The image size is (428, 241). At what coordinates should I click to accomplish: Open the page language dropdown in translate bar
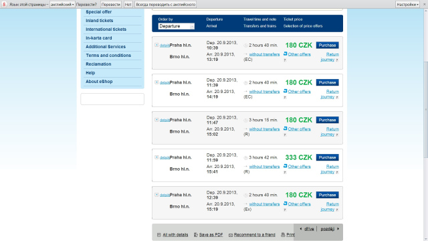(62, 5)
